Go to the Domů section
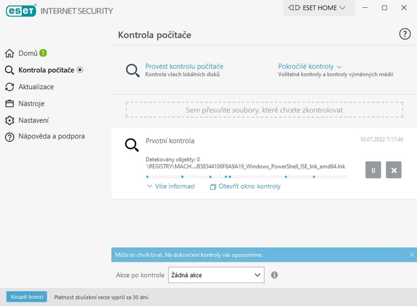The height and width of the screenshot is (306, 417). click(28, 53)
